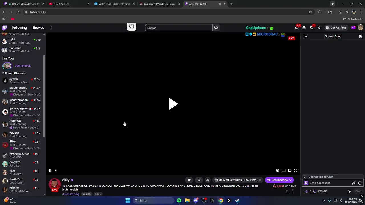Reload the Twitch page

click(x=18, y=12)
